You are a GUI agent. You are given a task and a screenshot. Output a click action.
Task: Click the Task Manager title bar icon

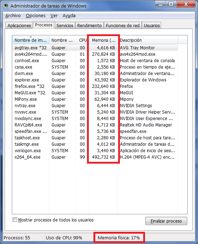tap(6, 6)
